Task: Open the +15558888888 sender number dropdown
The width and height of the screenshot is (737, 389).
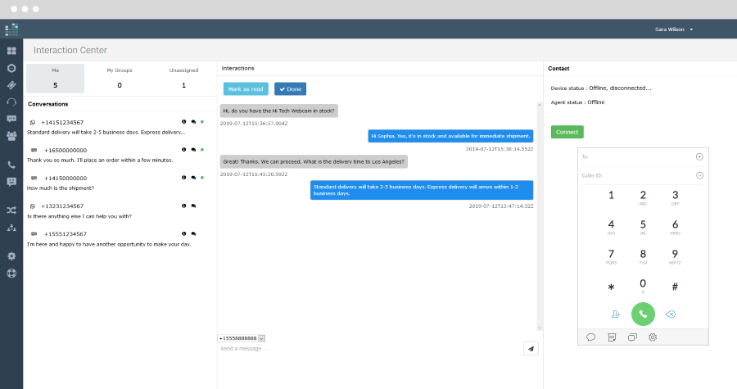Action: [x=261, y=337]
